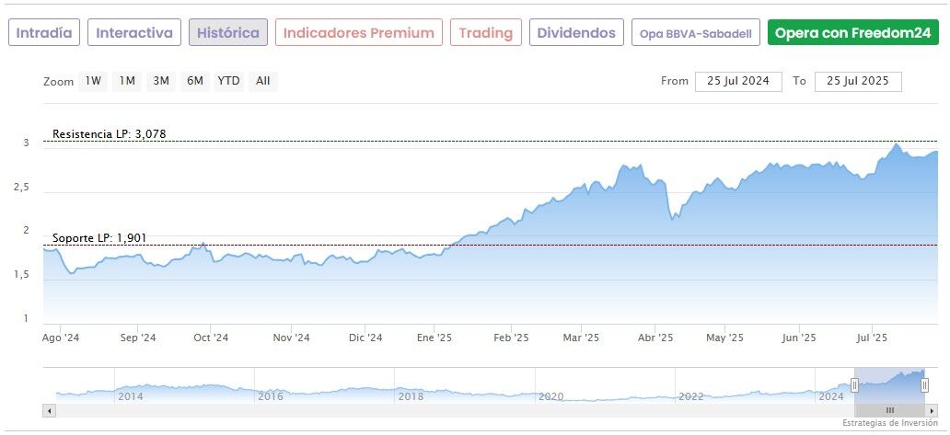Click the To date field
The height and width of the screenshot is (435, 950).
click(858, 81)
